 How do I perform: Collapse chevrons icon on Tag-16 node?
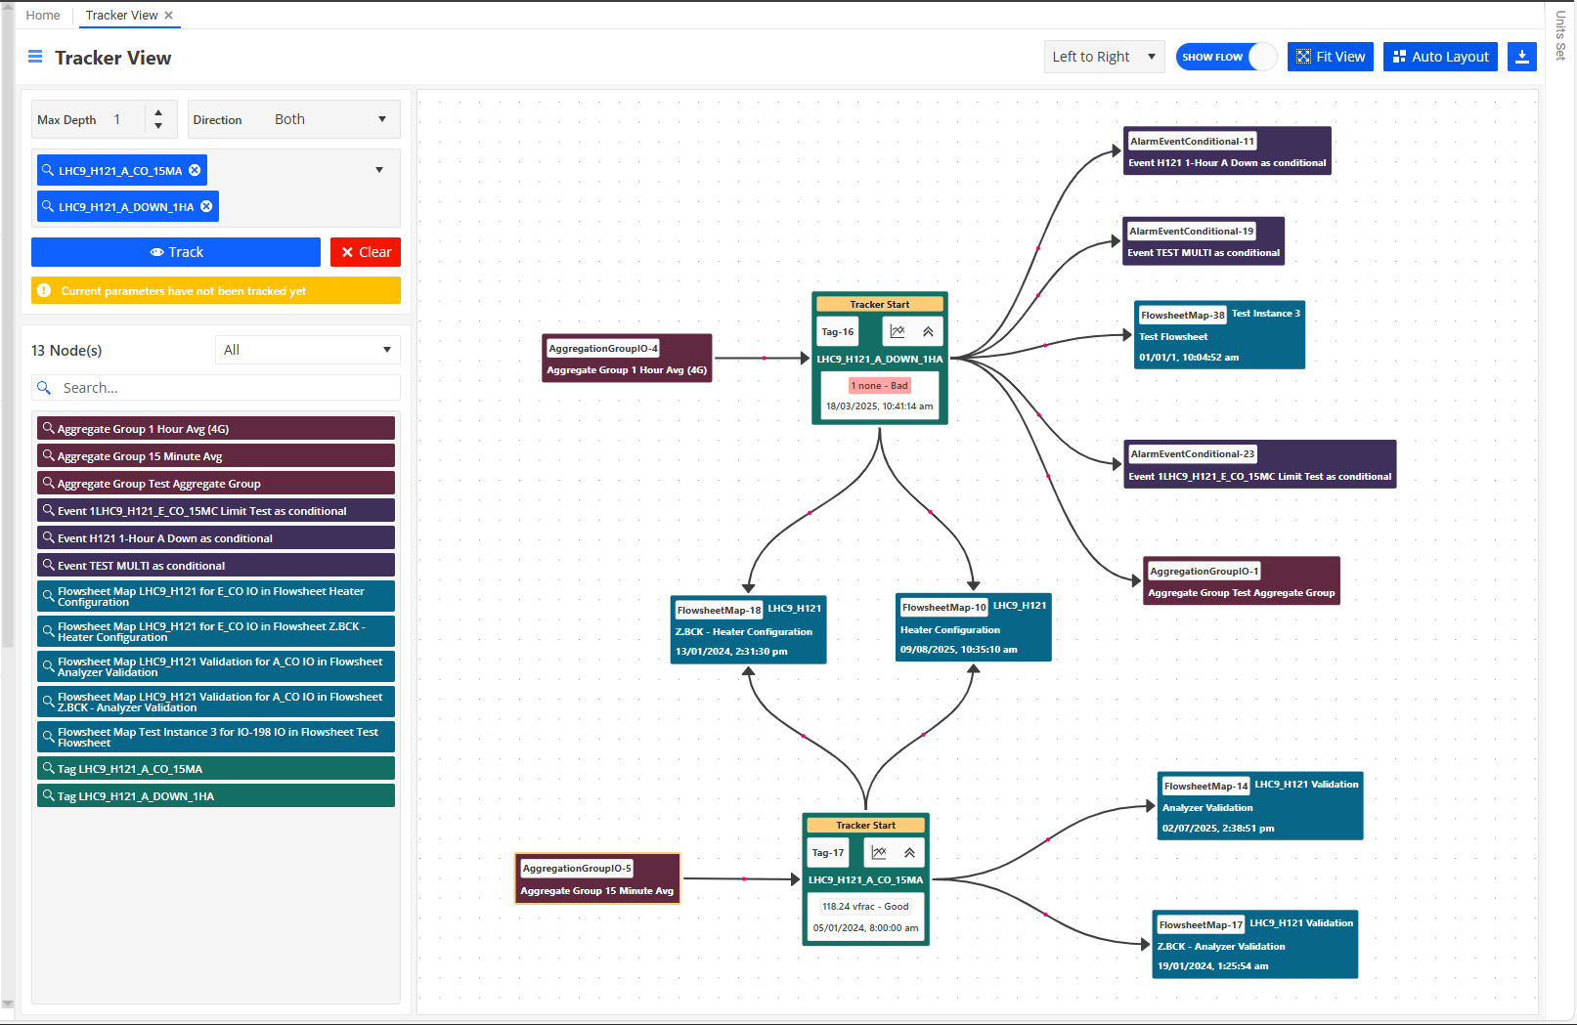[x=928, y=331]
